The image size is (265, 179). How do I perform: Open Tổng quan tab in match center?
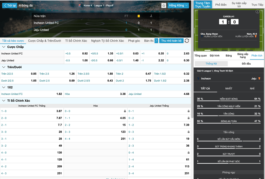201,56
